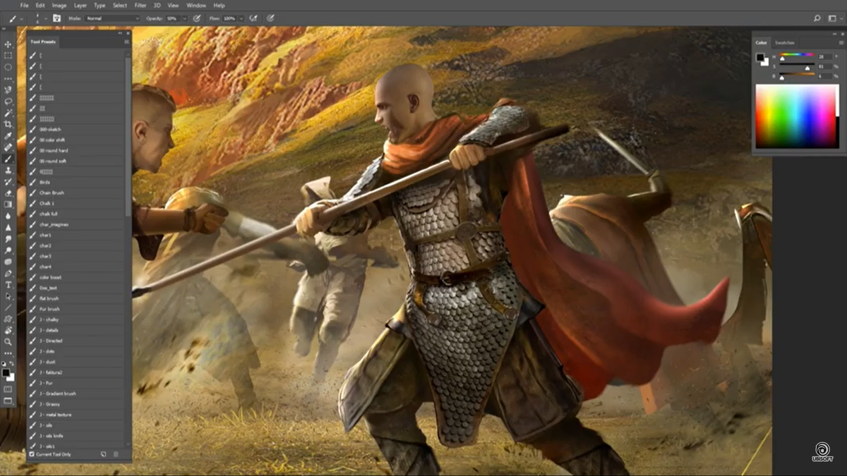
Task: Open the blending Mode dropdown
Action: tap(112, 18)
